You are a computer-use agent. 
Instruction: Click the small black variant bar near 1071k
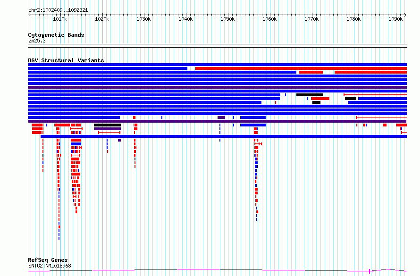point(316,102)
